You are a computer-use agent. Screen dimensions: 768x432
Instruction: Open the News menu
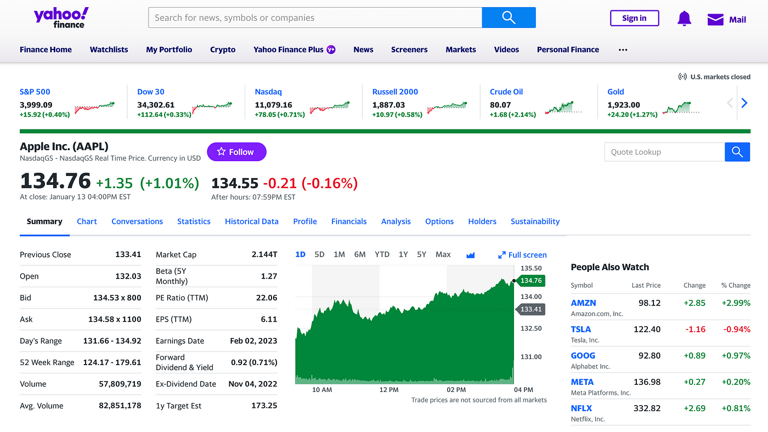click(x=363, y=49)
